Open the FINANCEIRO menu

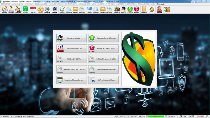pyautogui.click(x=110, y=4)
